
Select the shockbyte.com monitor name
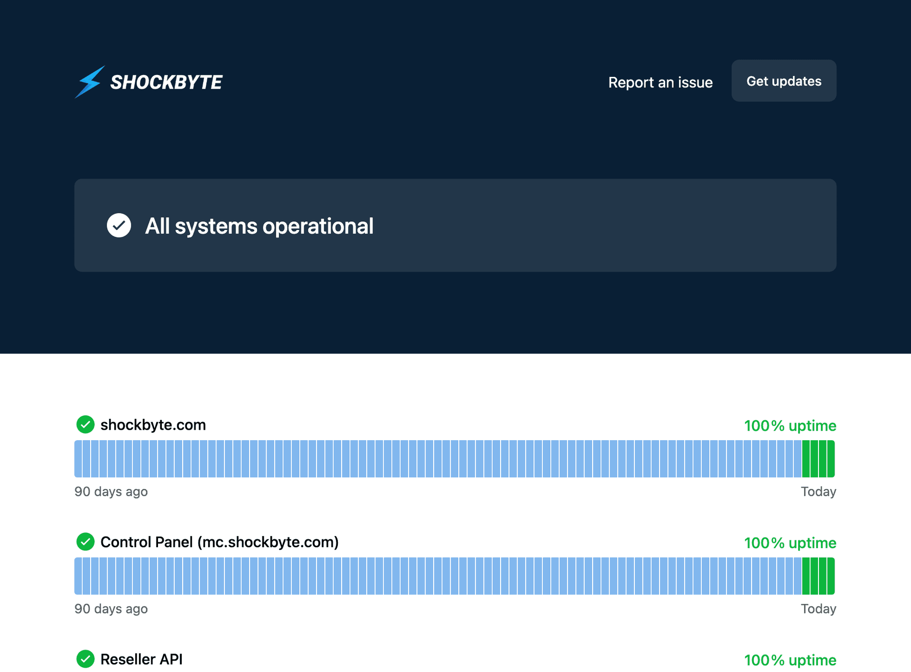click(153, 425)
